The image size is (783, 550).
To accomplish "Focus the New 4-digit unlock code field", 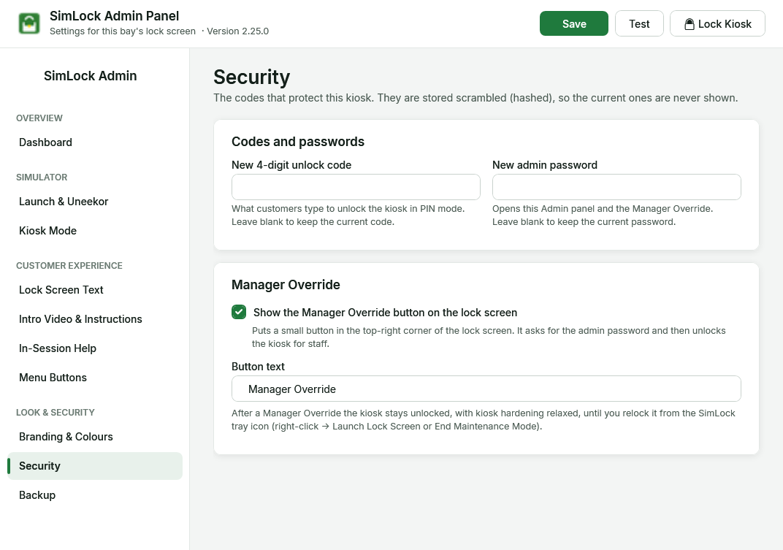I will [x=356, y=187].
